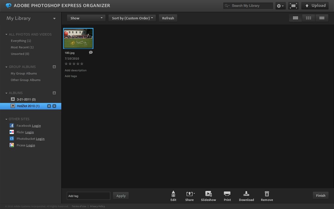Select Everything (1) in library
This screenshot has height=209, width=334.
pos(21,41)
